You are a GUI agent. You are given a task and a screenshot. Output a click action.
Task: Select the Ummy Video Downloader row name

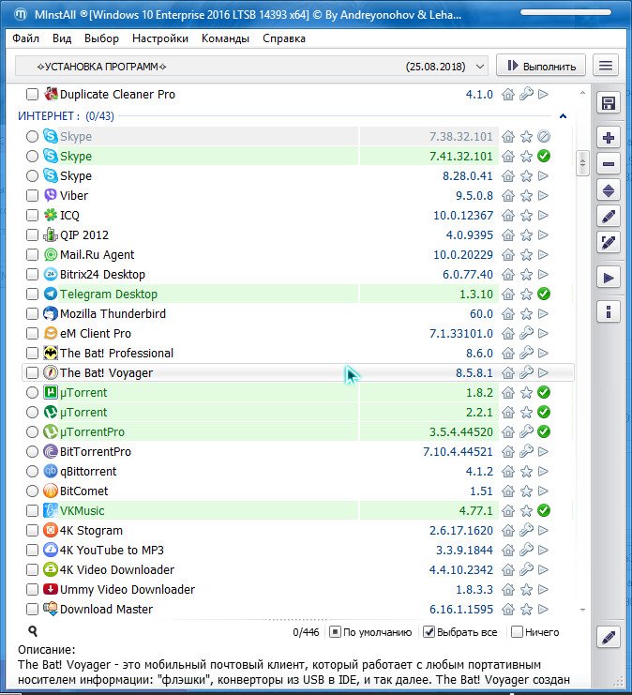pos(128,590)
